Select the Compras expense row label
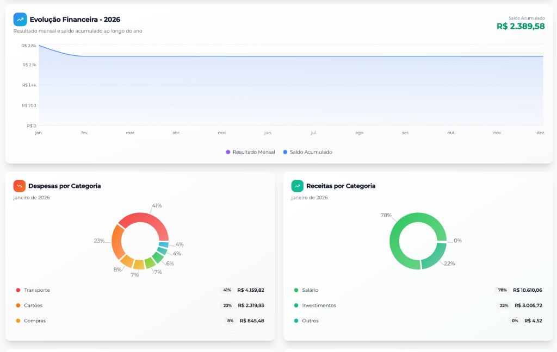This screenshot has height=352, width=557. tap(35, 321)
